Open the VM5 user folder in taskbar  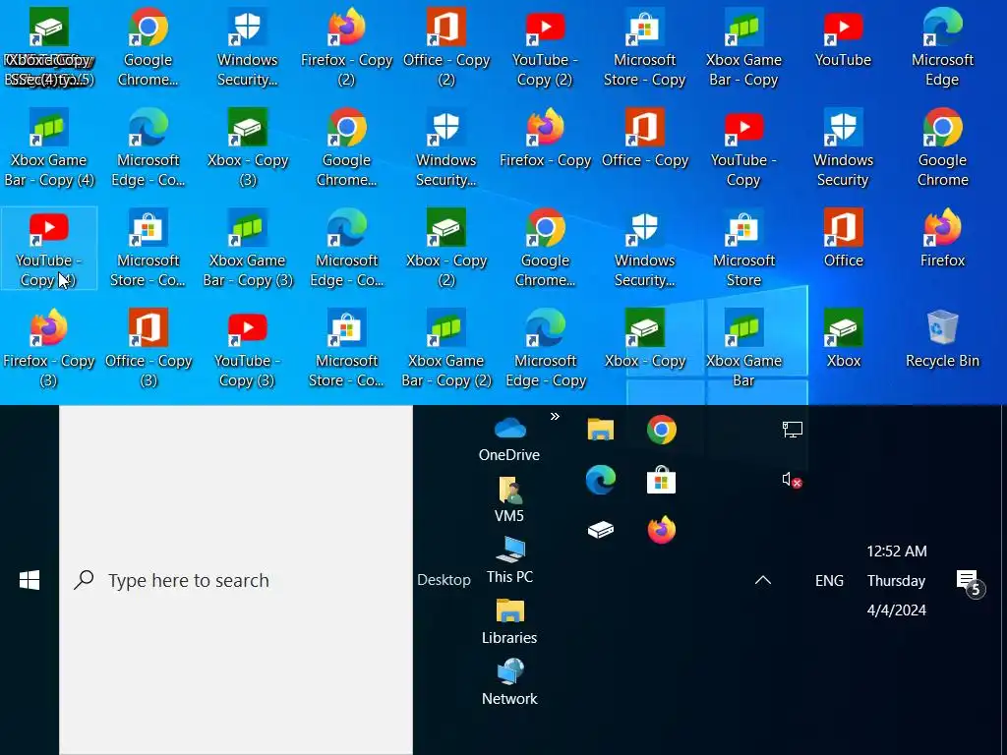click(x=509, y=500)
